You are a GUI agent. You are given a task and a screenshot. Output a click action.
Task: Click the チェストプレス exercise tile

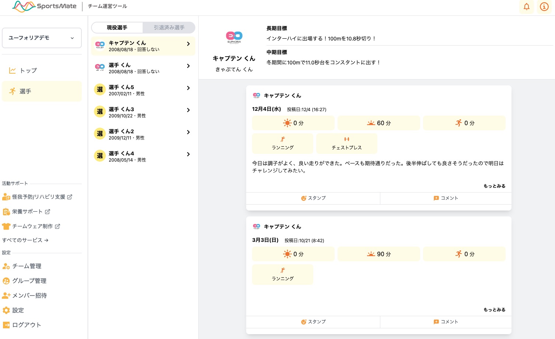click(347, 144)
